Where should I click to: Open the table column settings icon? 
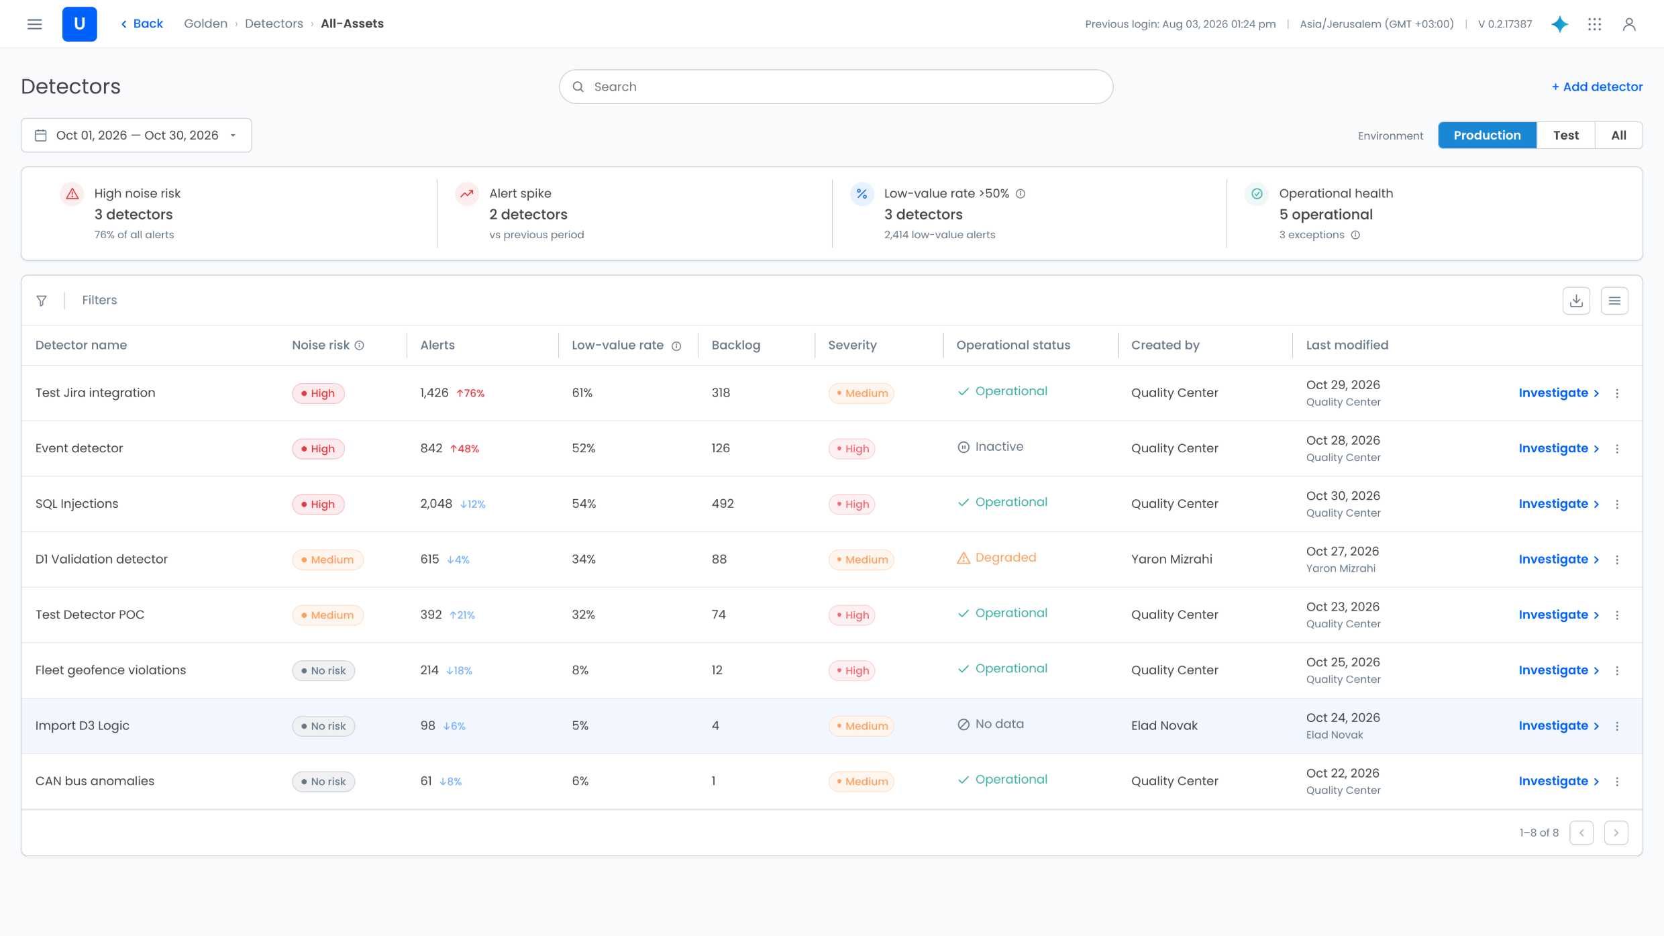coord(1614,301)
